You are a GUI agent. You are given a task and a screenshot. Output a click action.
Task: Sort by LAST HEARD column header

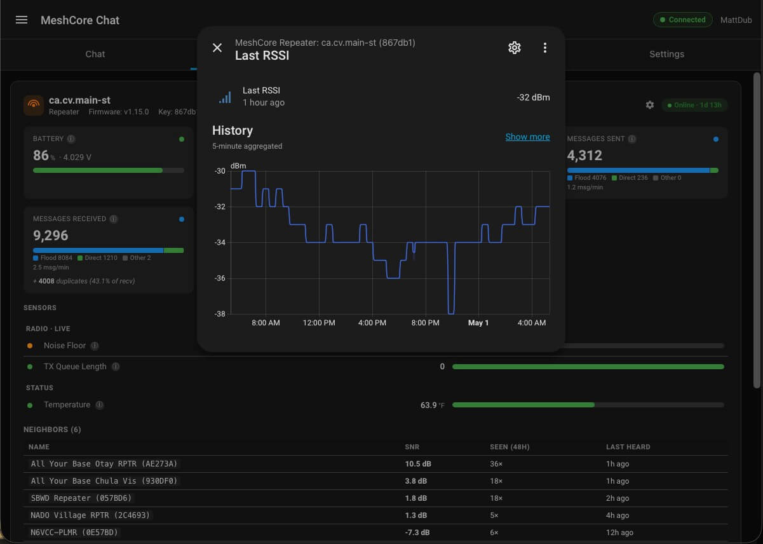[628, 447]
